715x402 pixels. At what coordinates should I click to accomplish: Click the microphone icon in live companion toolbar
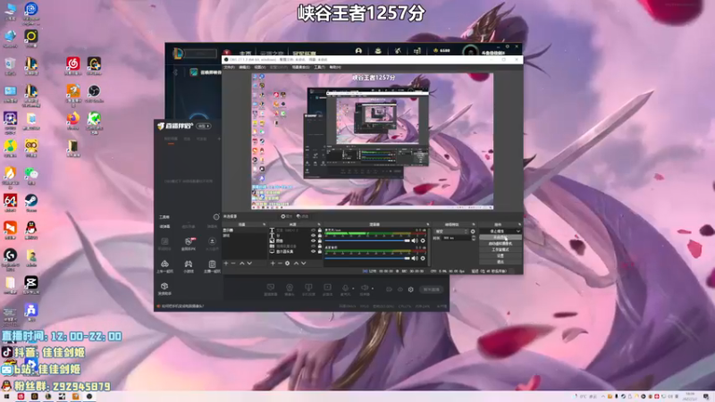click(345, 288)
